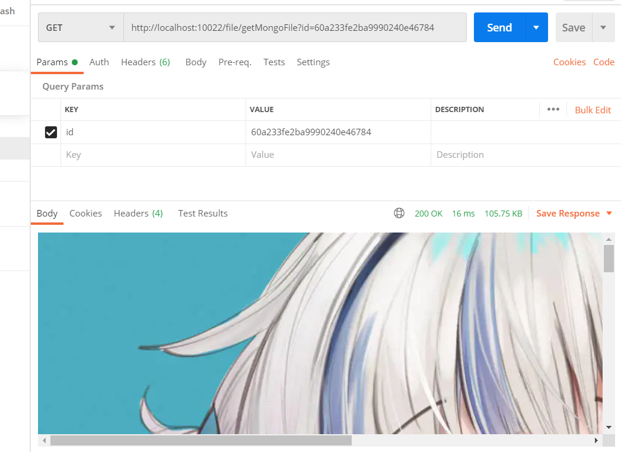The width and height of the screenshot is (621, 452).
Task: Open the query params three-dot options menu
Action: point(553,109)
